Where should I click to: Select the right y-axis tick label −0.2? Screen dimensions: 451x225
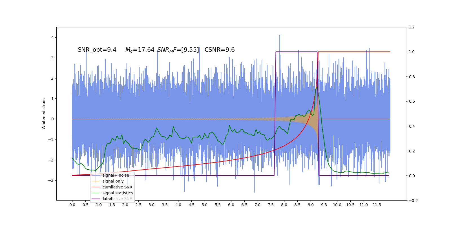pyautogui.click(x=413, y=201)
